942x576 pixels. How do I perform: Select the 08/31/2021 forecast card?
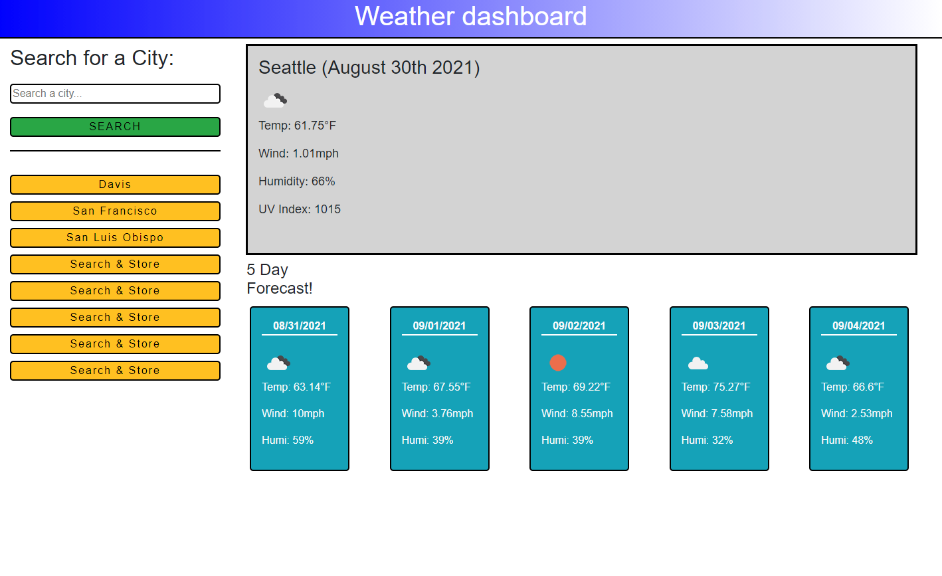pos(299,389)
